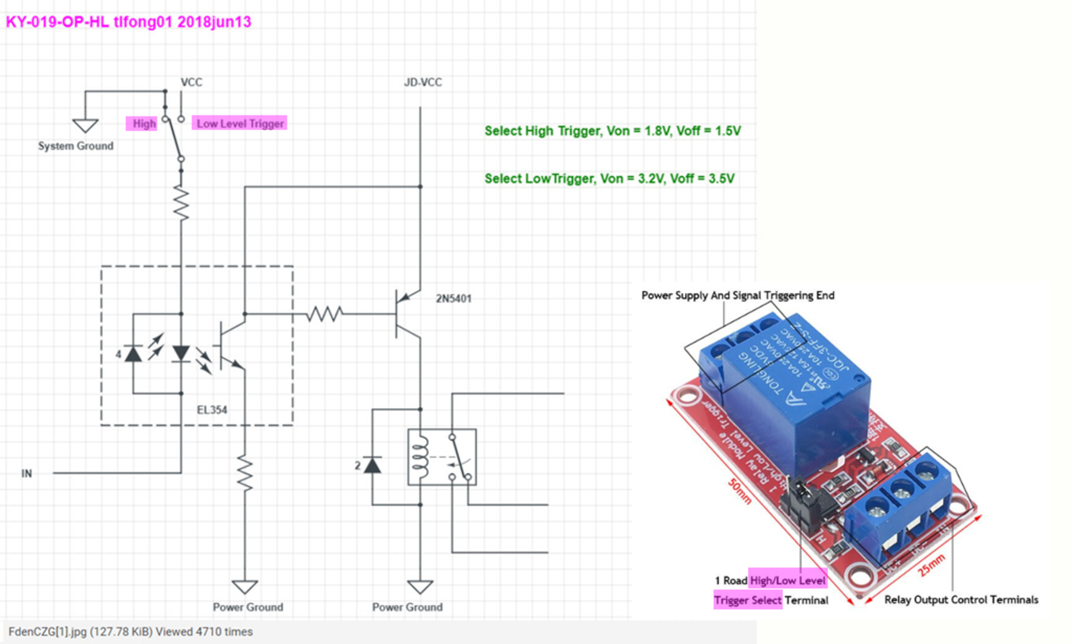Click the highlighted Trigger Select caption

tap(748, 600)
